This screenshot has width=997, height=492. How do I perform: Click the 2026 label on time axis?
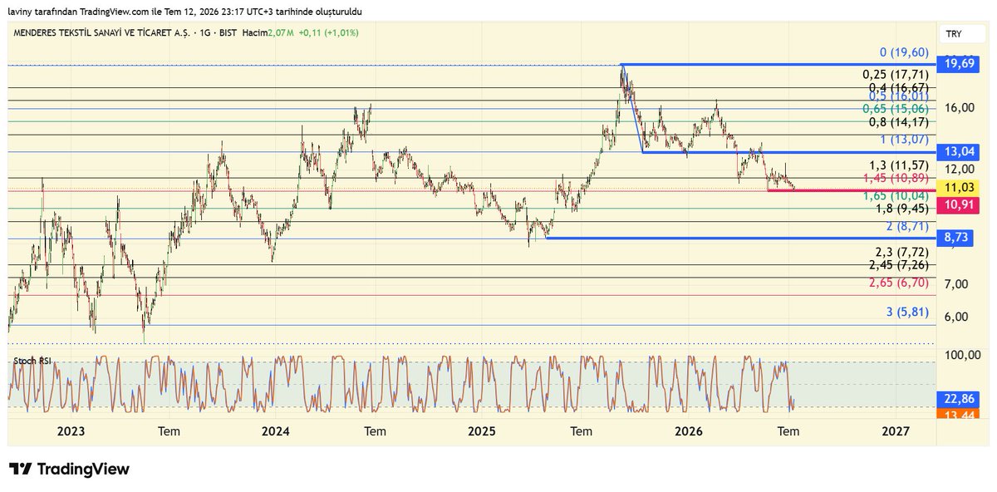[688, 431]
